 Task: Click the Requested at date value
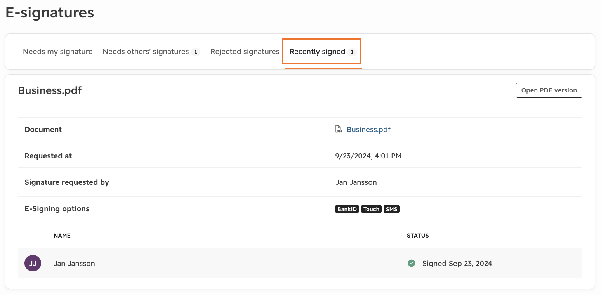tap(368, 156)
